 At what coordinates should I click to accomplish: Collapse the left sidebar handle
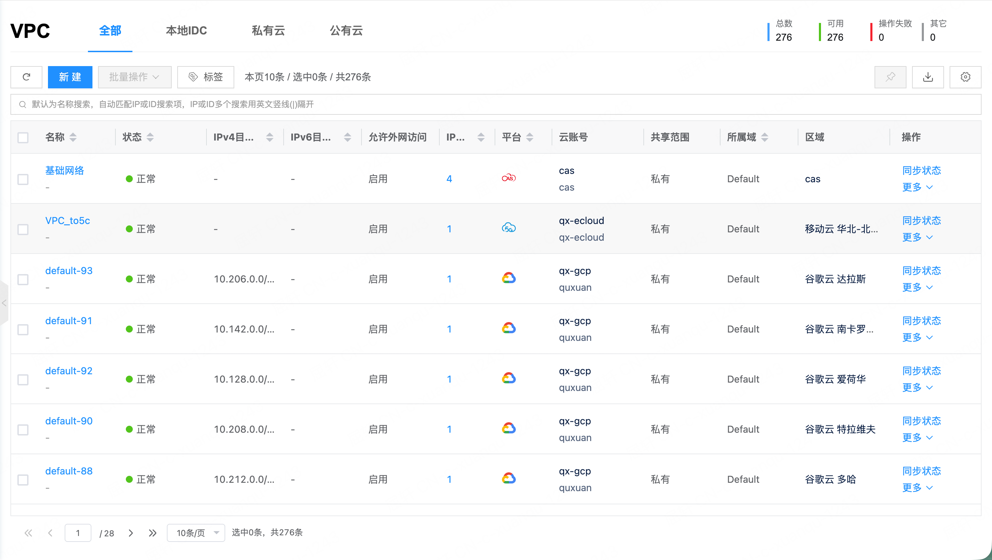4,303
